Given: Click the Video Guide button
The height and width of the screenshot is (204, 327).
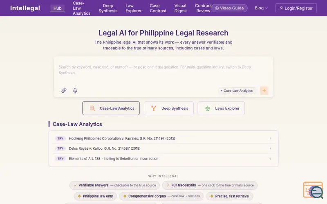Looking at the screenshot, I should coord(229,8).
